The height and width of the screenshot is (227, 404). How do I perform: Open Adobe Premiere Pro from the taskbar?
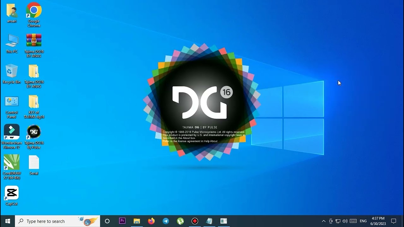pos(122,221)
